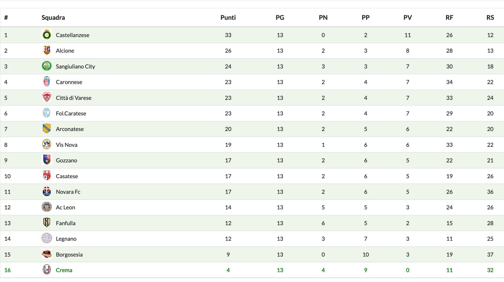
Task: Click the Città di Varese crest
Action: pos(47,97)
